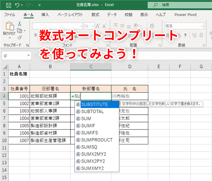Open the Power Pivot tab
Screen dimensions: 212x181
tap(186, 15)
